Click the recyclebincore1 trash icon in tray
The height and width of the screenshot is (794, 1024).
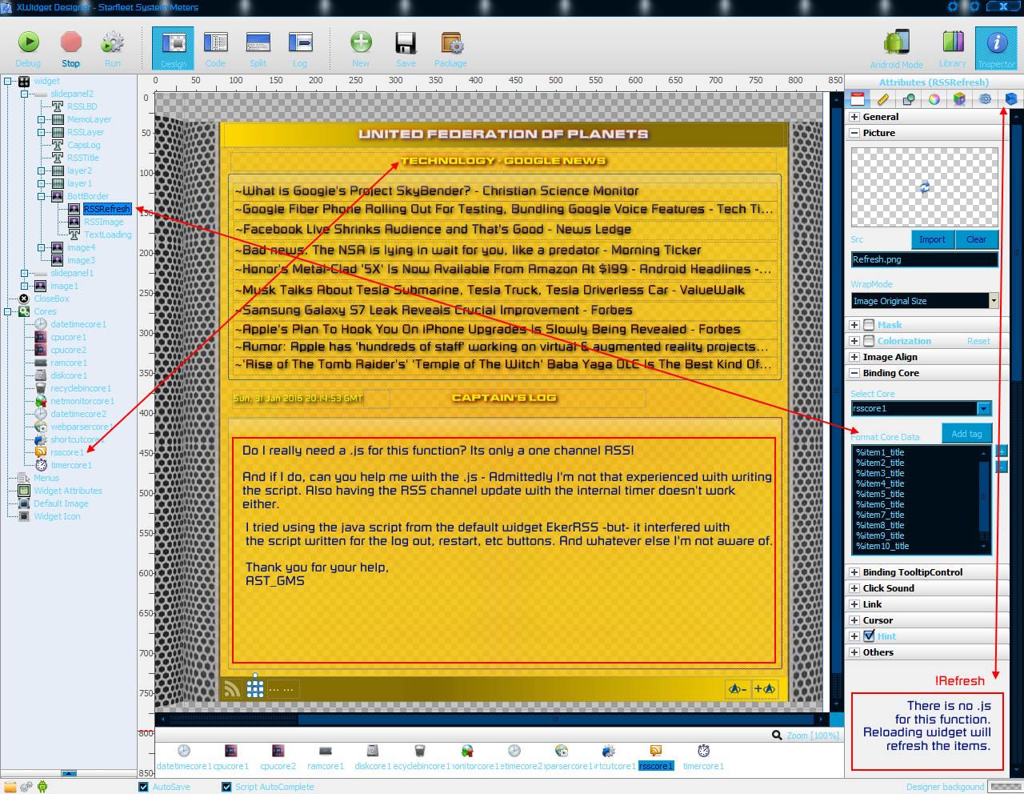tap(419, 751)
